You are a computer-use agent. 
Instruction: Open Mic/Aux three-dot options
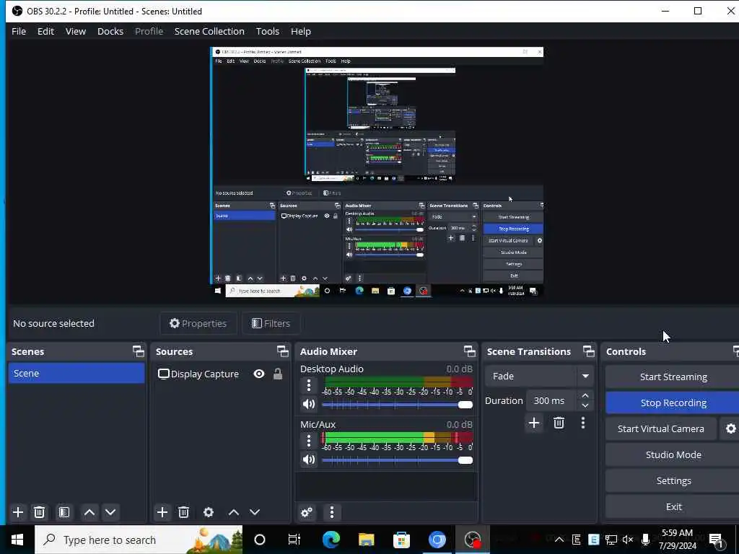[309, 441]
